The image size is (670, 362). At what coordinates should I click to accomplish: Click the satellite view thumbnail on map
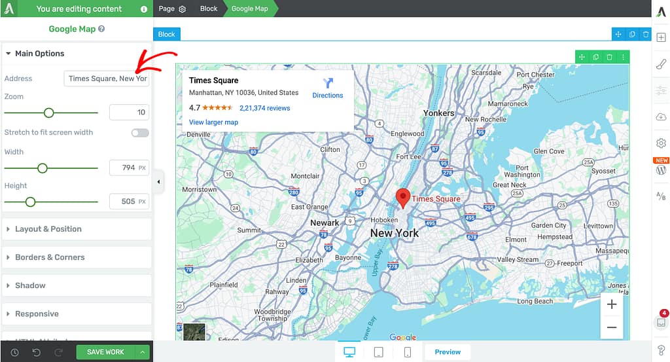pos(194,332)
